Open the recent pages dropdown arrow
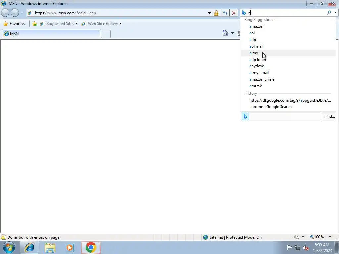The image size is (339, 254). 22,13
